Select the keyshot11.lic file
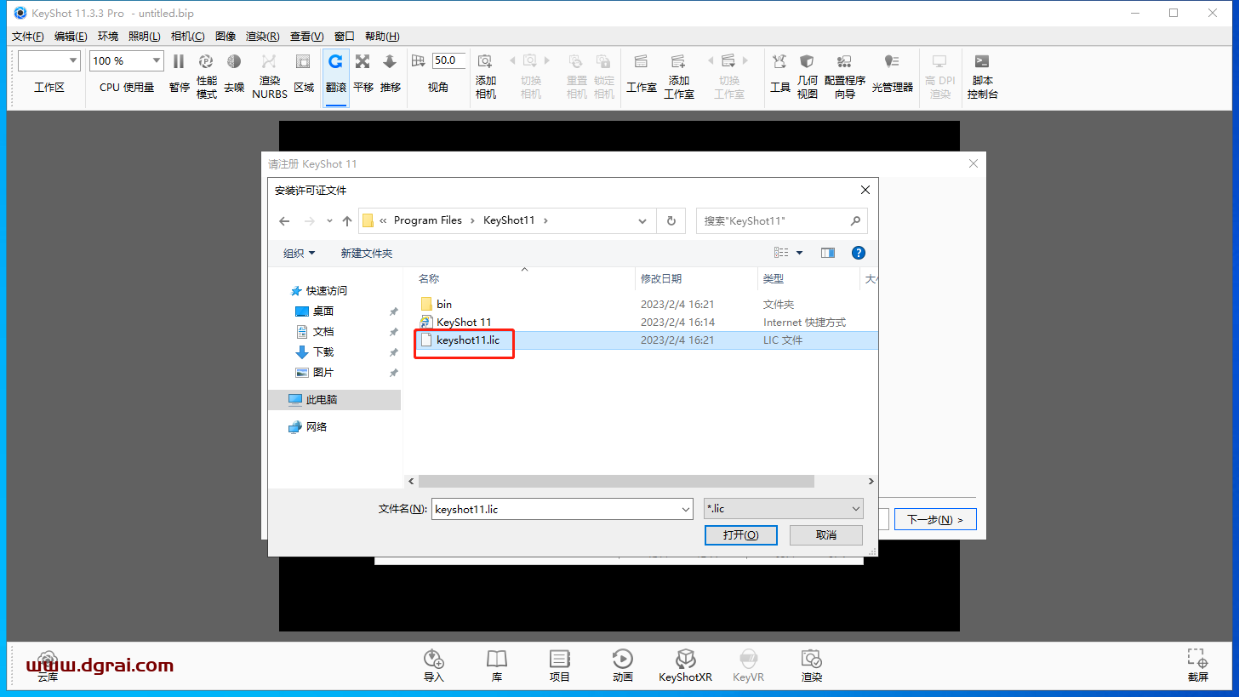Viewport: 1239px width, 697px height. pos(467,340)
